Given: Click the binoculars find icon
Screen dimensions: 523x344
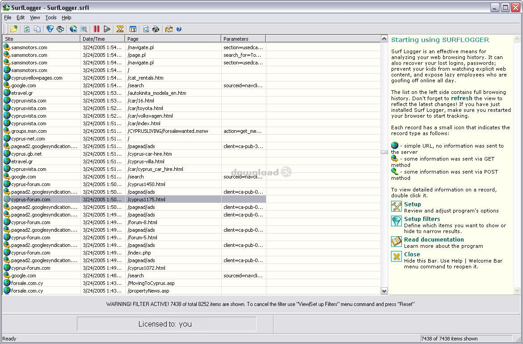Looking at the screenshot, I should pos(60,29).
